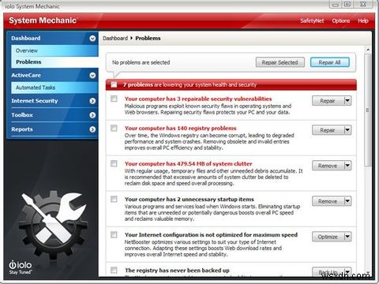The height and width of the screenshot is (284, 379).
Task: Open Automated Tasks under ActiveCare
Action: pyautogui.click(x=54, y=88)
